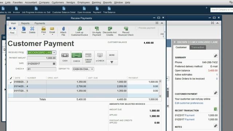Open the Customers menu
The image size is (233, 131).
58,3
